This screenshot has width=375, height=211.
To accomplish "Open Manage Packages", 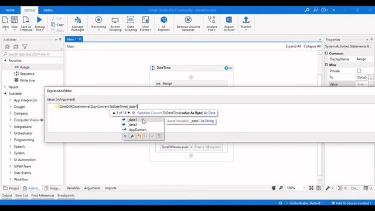I will (x=78, y=23).
